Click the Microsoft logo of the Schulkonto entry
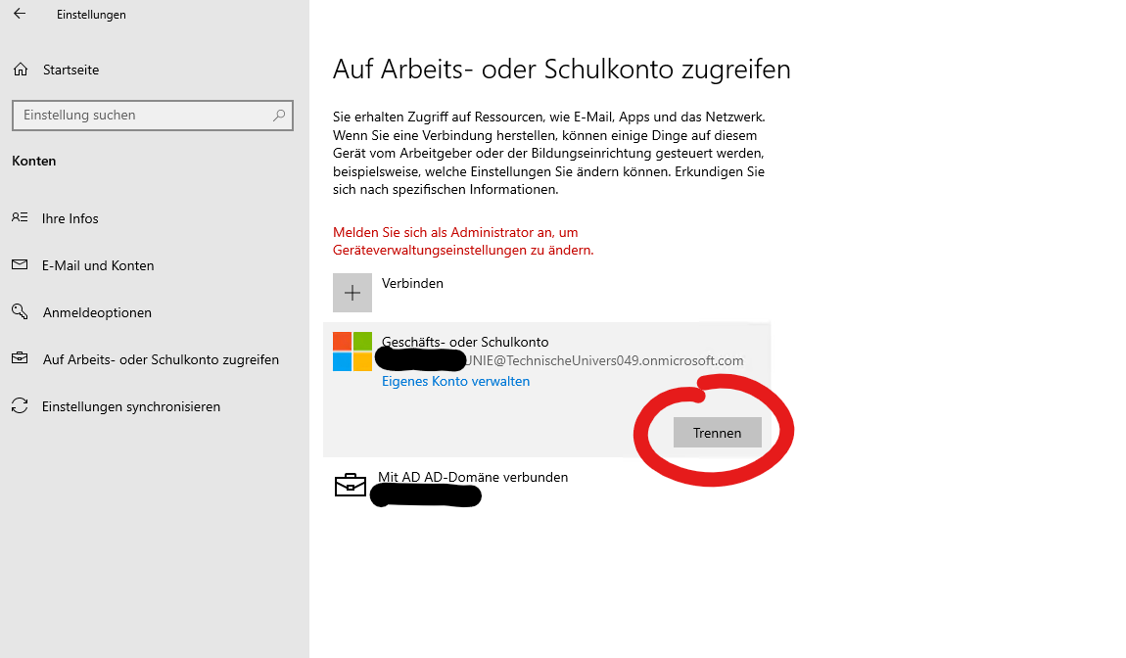The width and height of the screenshot is (1126, 658). tap(352, 352)
